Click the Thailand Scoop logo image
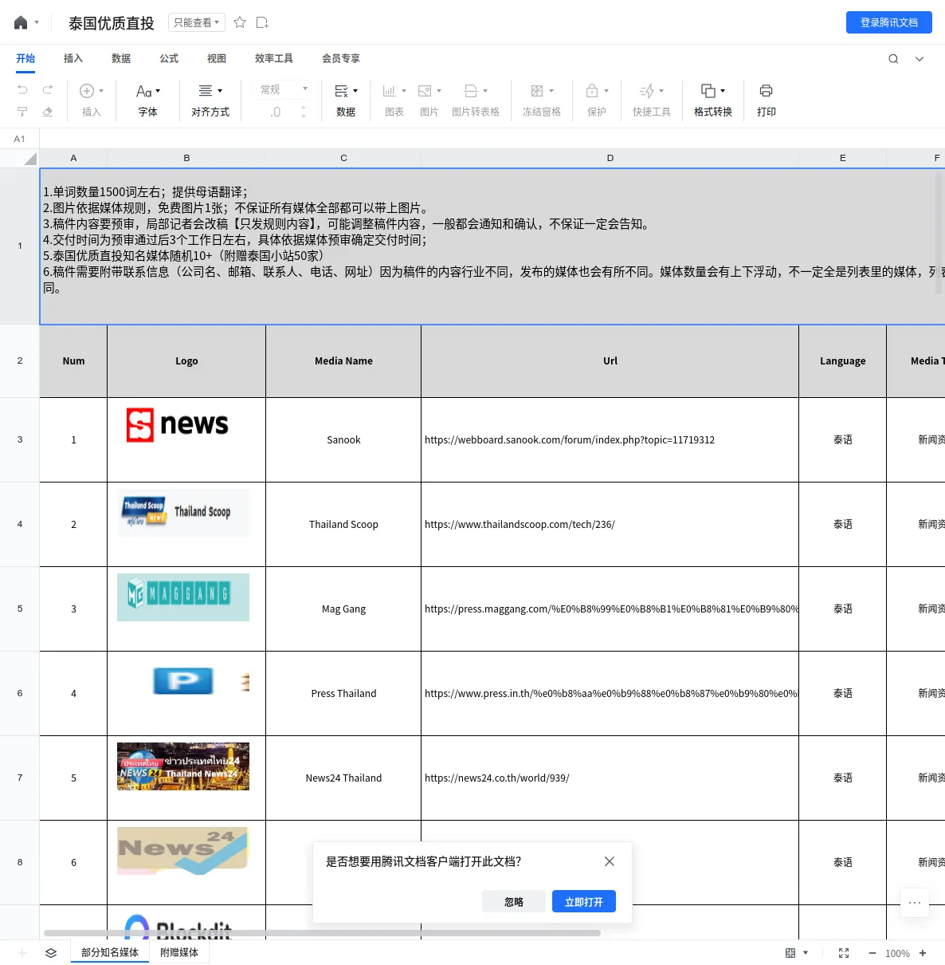945x965 pixels. pyautogui.click(x=183, y=512)
